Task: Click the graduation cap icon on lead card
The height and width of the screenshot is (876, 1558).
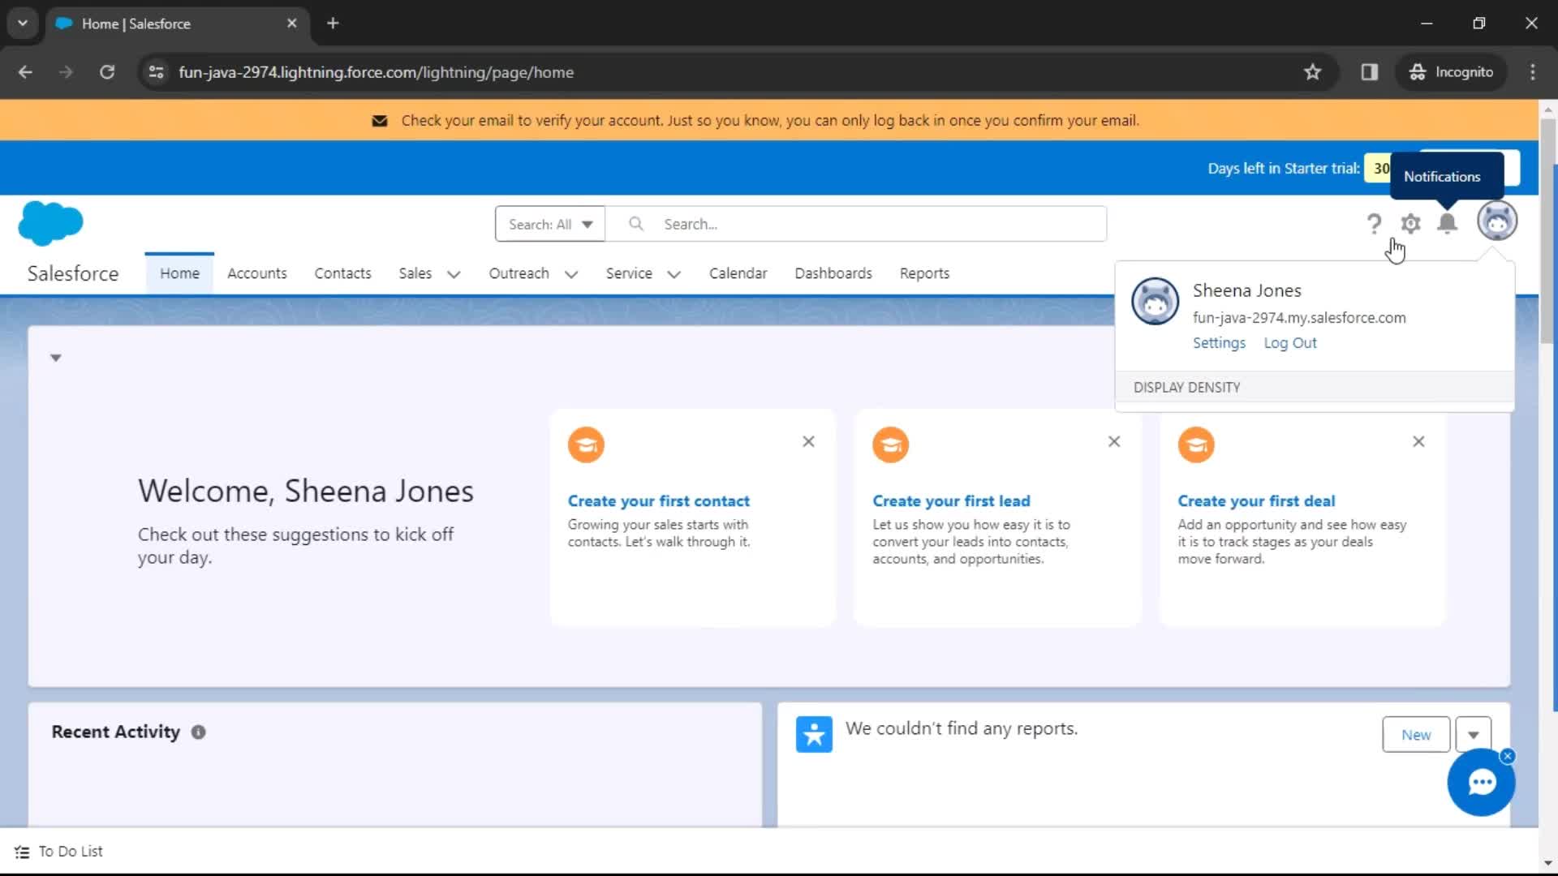Action: pyautogui.click(x=891, y=444)
